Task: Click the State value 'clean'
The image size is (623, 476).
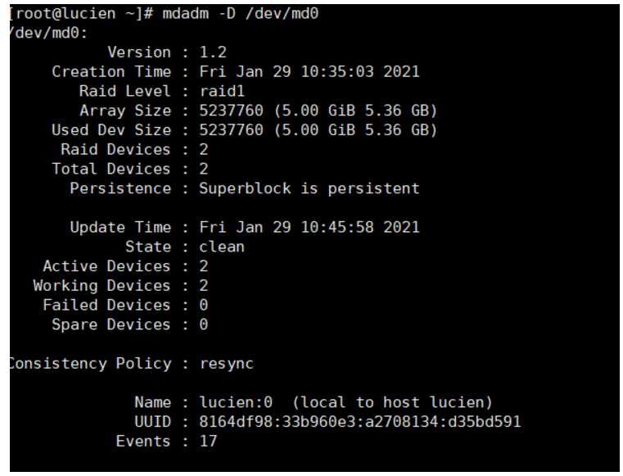Action: pos(222,247)
